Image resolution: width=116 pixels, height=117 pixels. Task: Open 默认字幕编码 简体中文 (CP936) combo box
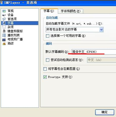tap(94, 52)
